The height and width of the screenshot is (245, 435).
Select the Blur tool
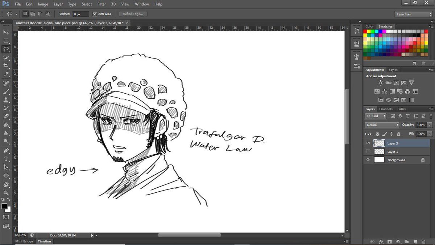pos(6,133)
